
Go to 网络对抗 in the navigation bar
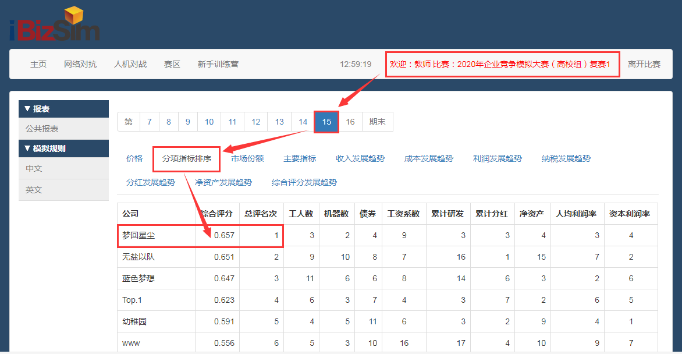click(x=80, y=64)
